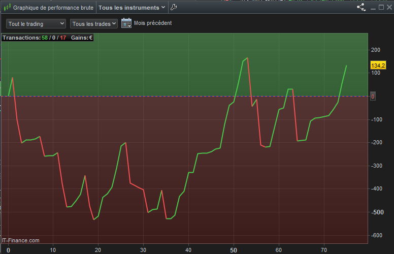Click the -500 label on vertical axis
Screen dimensions: 394x254
pos(377,212)
